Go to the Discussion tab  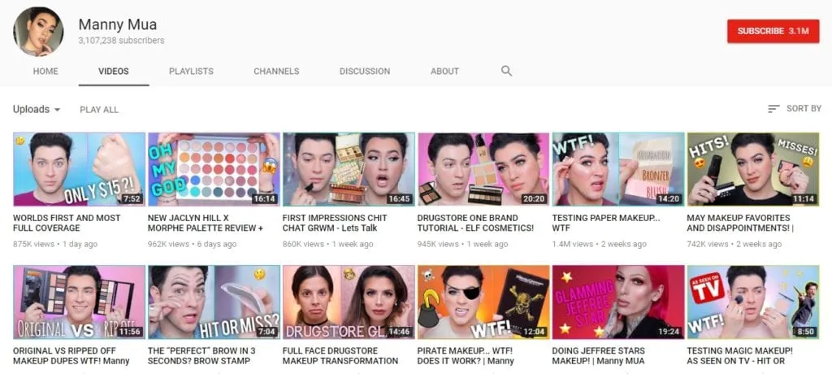coord(365,72)
